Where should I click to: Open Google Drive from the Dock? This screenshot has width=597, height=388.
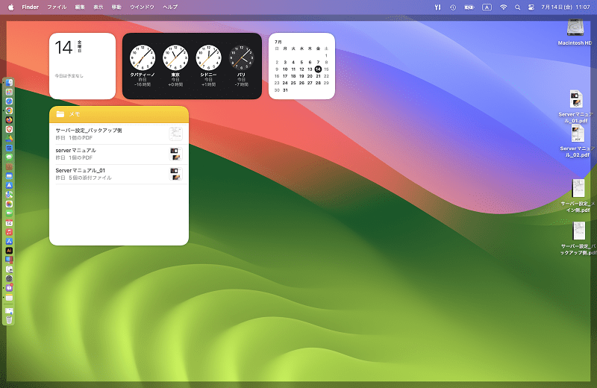(9, 139)
